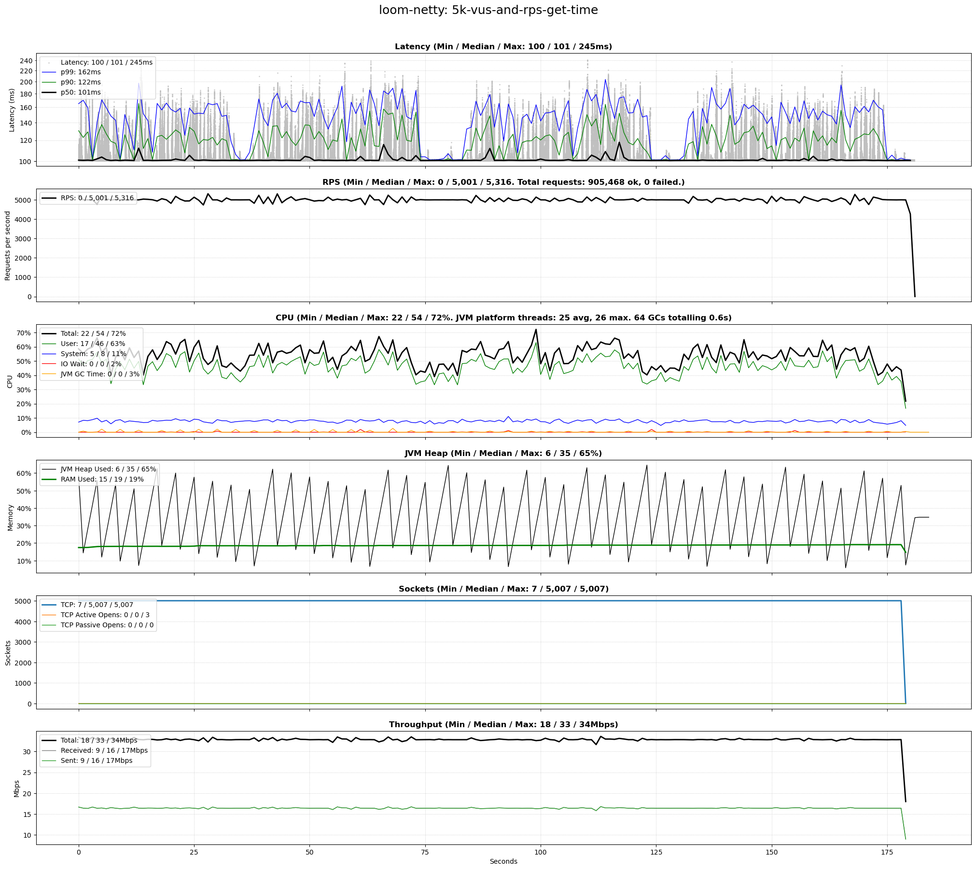Click the 'Latency (ms)' y-axis label
This screenshot has width=976, height=870.
coord(12,110)
